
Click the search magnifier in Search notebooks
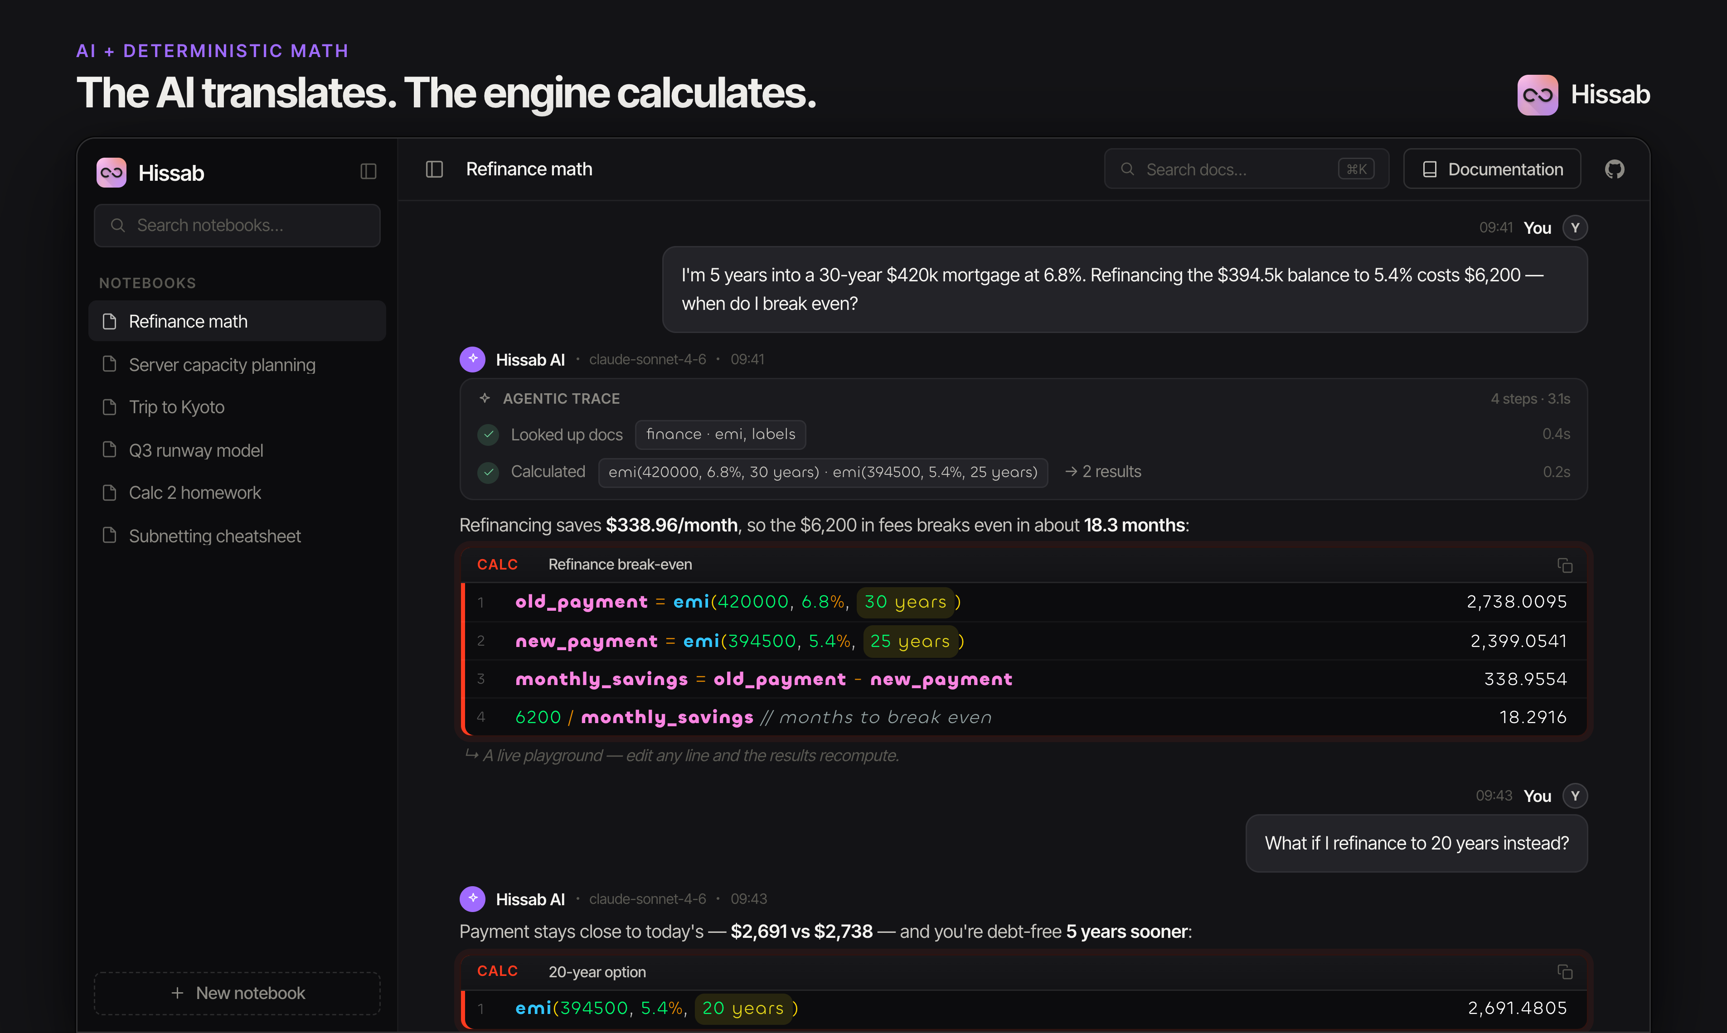[x=118, y=226]
